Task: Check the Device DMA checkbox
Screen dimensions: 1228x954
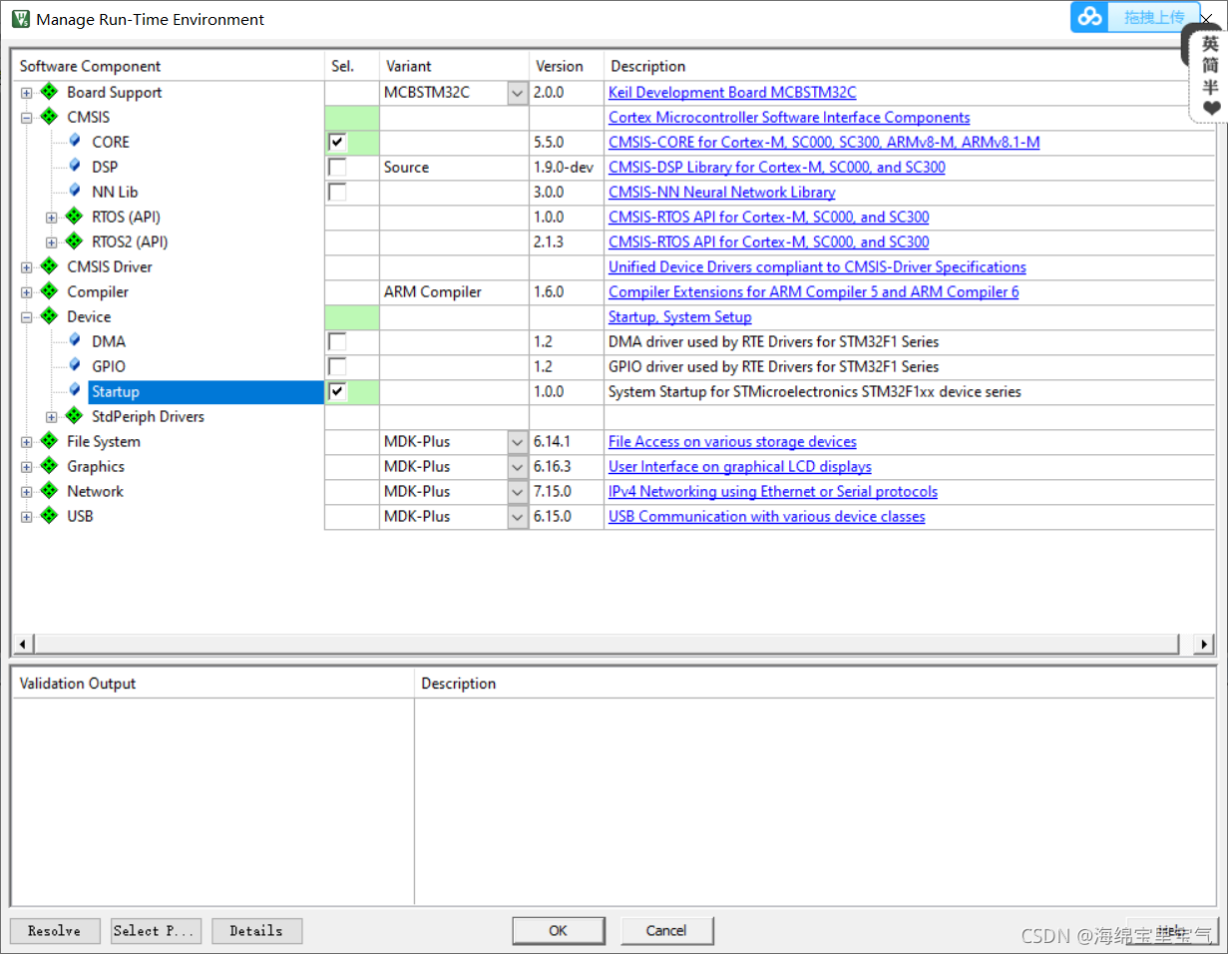Action: [x=337, y=341]
